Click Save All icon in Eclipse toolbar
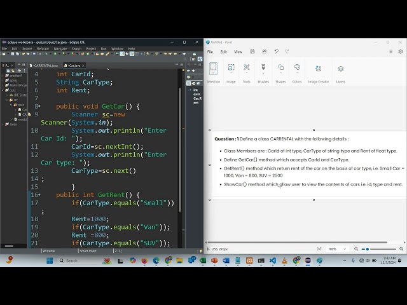This screenshot has height=305, width=407. click(x=17, y=54)
